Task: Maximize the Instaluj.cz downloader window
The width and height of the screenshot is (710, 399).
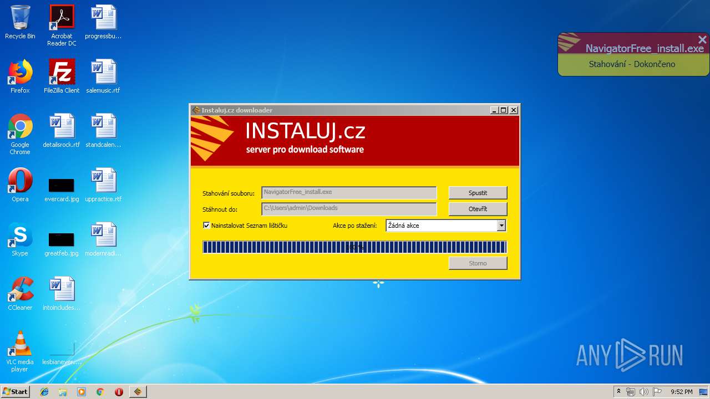Action: click(503, 110)
